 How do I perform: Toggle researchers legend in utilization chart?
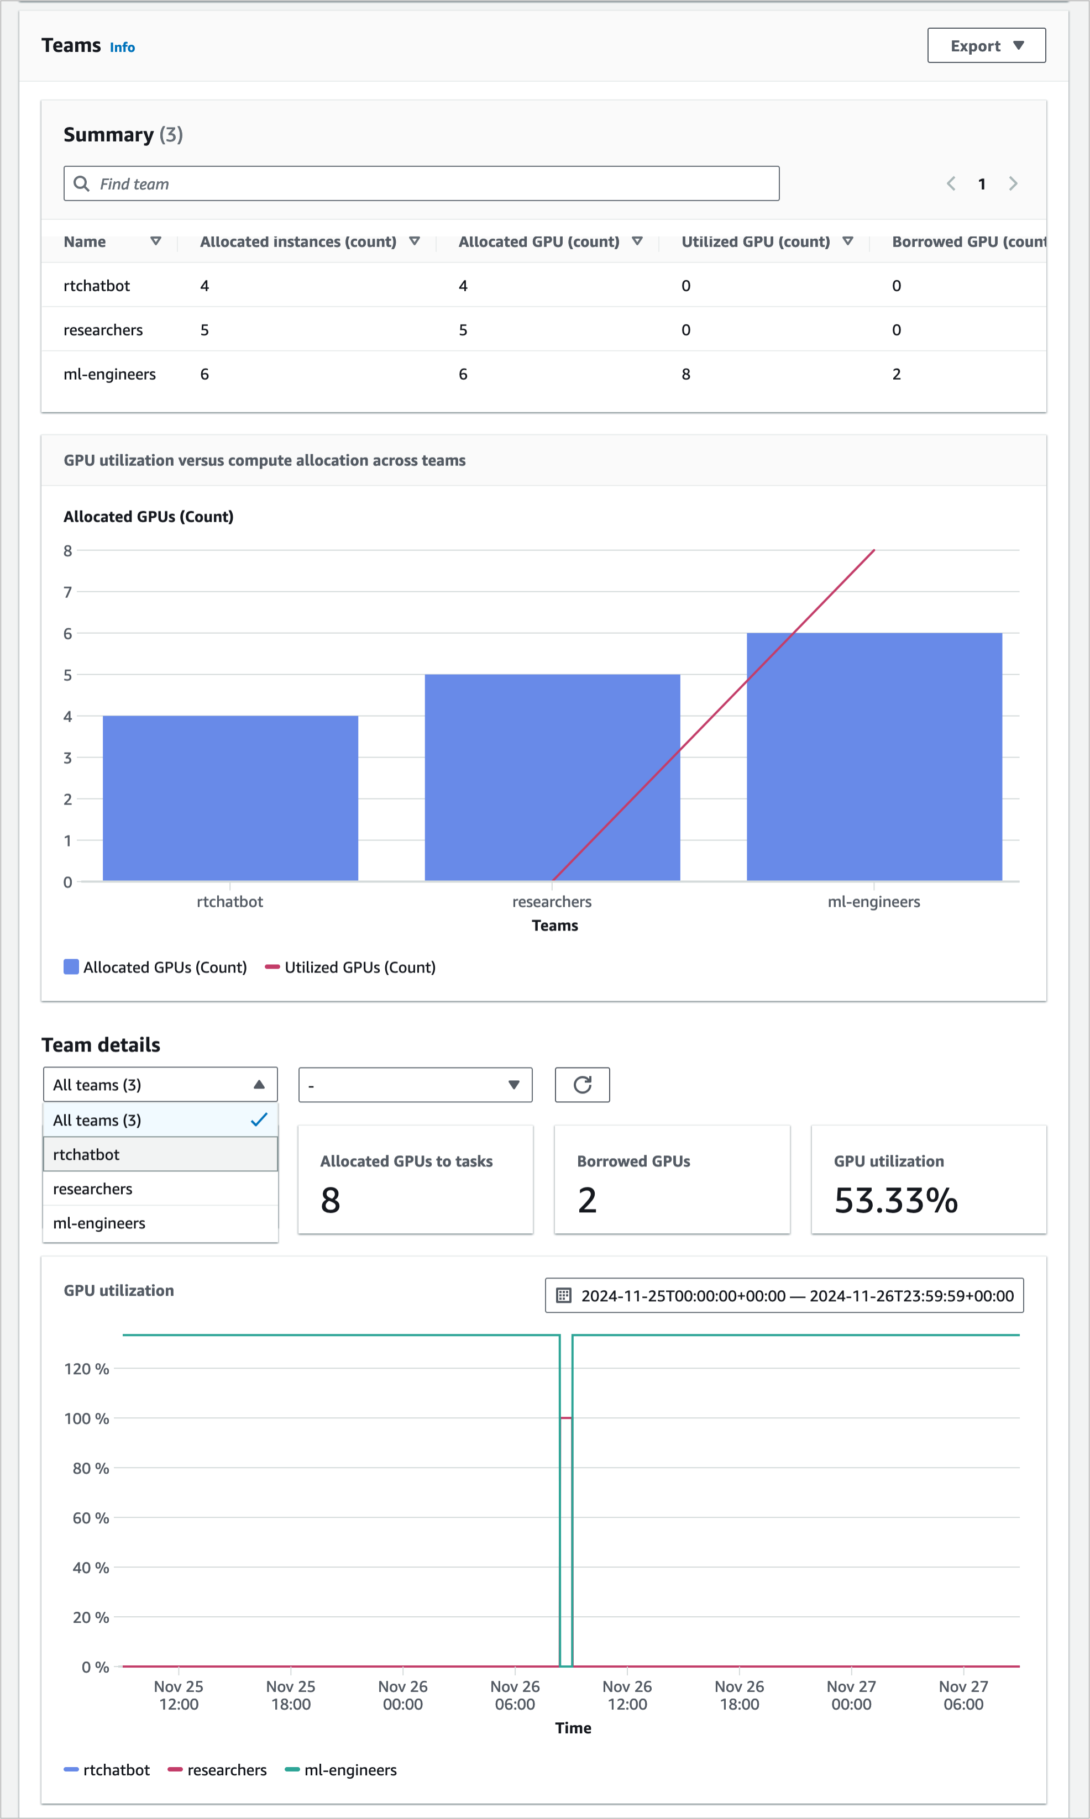pyautogui.click(x=217, y=1770)
